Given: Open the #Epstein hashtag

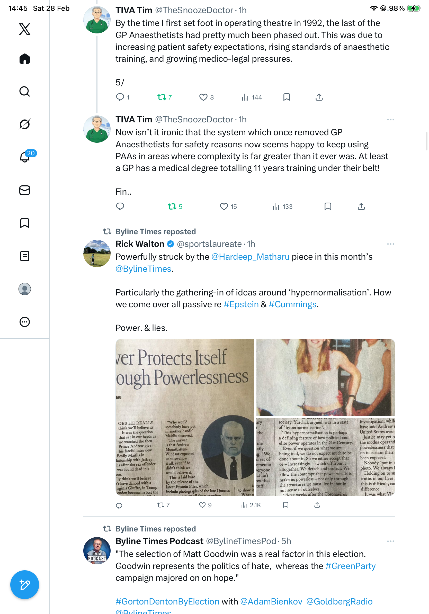Looking at the screenshot, I should [x=241, y=304].
